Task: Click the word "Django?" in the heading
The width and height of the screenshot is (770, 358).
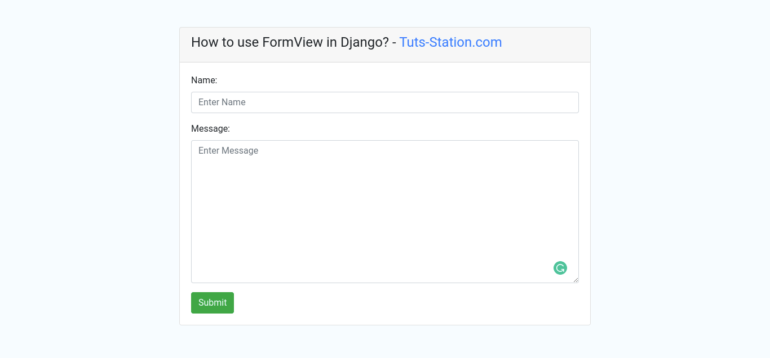Action: pyautogui.click(x=364, y=42)
